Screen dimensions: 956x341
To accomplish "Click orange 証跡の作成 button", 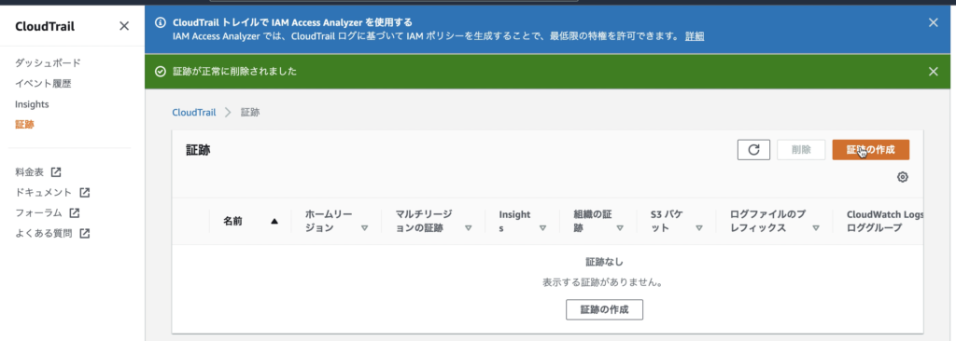I will 871,150.
